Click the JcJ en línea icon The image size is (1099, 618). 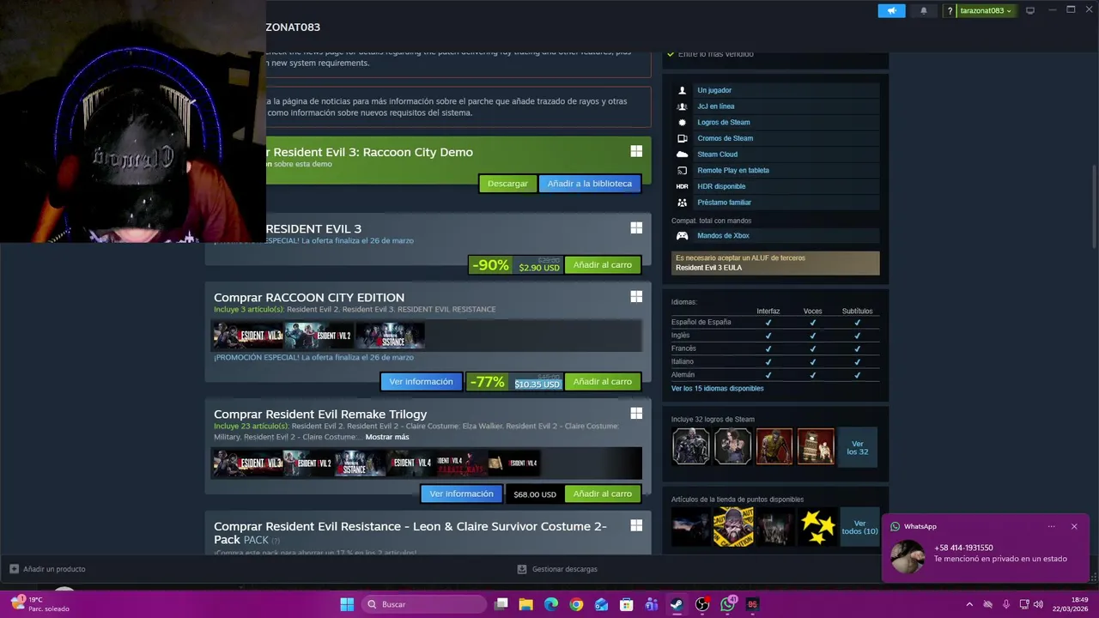pos(682,106)
